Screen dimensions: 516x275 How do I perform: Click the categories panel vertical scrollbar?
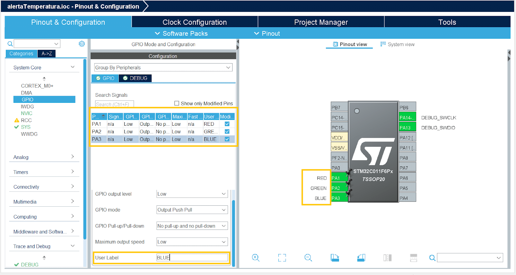tap(85, 148)
